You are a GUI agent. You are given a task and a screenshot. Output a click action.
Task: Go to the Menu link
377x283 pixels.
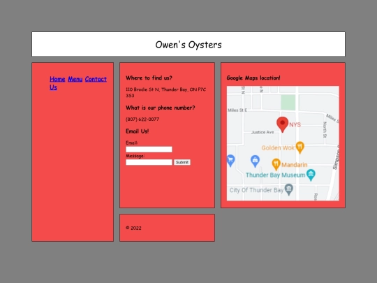click(75, 79)
